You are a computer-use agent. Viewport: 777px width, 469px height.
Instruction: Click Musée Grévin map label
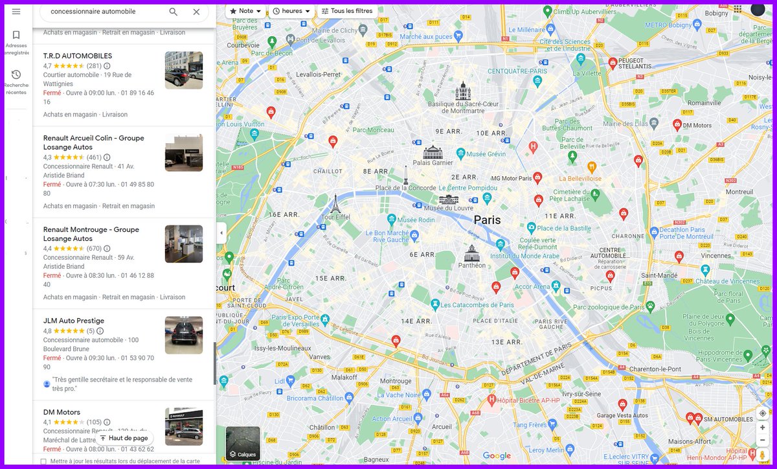486,154
